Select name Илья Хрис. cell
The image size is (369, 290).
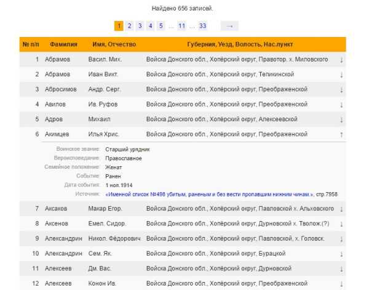pos(104,134)
